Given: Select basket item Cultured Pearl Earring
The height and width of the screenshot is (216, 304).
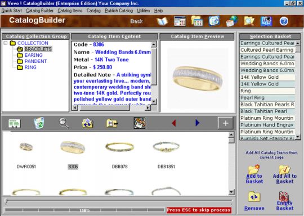Looking at the screenshot, I should [267, 50].
